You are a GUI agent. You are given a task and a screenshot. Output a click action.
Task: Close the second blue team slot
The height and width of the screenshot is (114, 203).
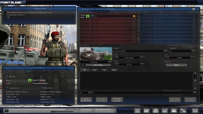click(194, 20)
